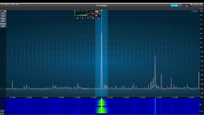The width and height of the screenshot is (204, 115).
Task: Toggle SPLIT on the slice flag
Action: pyautogui.click(x=92, y=11)
